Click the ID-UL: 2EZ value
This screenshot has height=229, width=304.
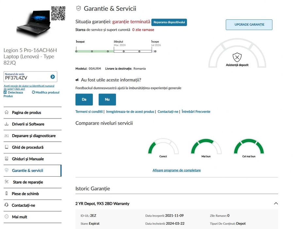pyautogui.click(x=93, y=216)
